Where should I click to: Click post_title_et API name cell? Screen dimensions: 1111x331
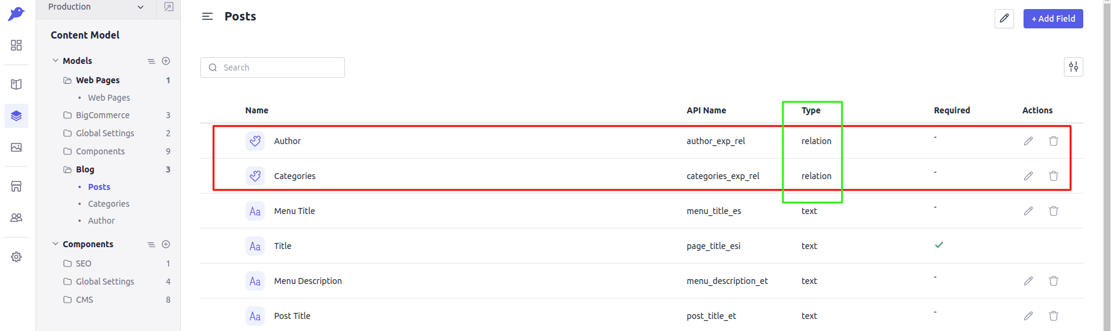coord(711,316)
